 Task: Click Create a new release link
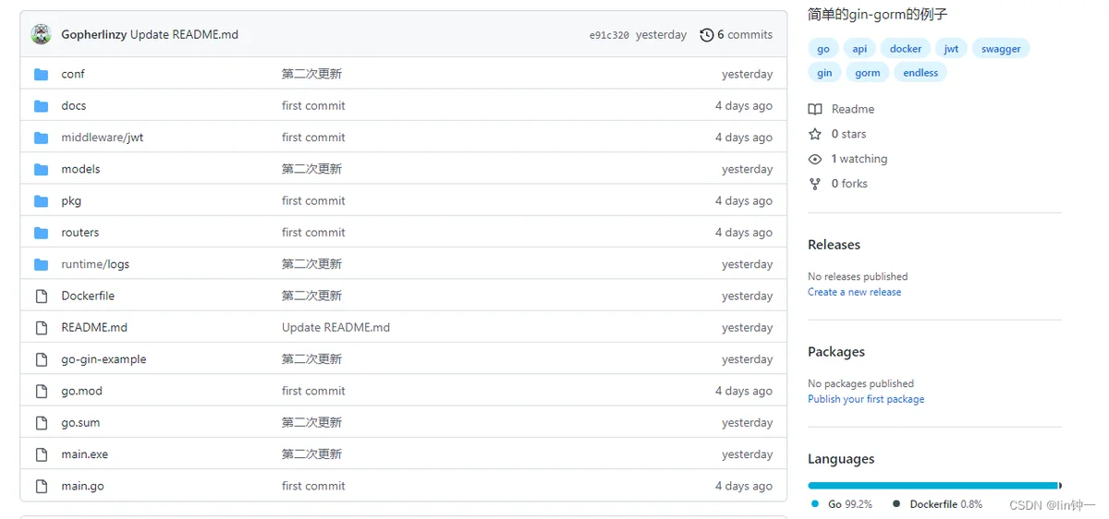click(855, 292)
